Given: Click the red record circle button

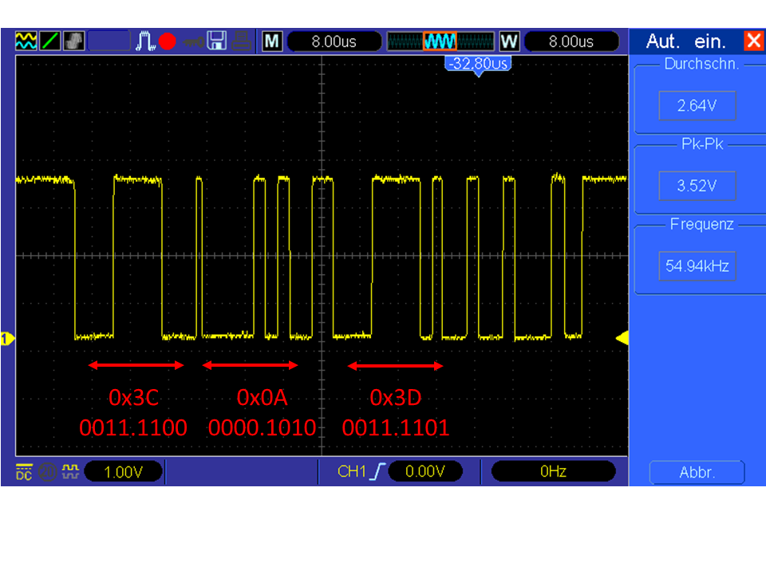Looking at the screenshot, I should [x=167, y=41].
